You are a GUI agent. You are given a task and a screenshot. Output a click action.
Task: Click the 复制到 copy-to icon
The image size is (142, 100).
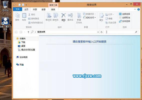click(56, 15)
